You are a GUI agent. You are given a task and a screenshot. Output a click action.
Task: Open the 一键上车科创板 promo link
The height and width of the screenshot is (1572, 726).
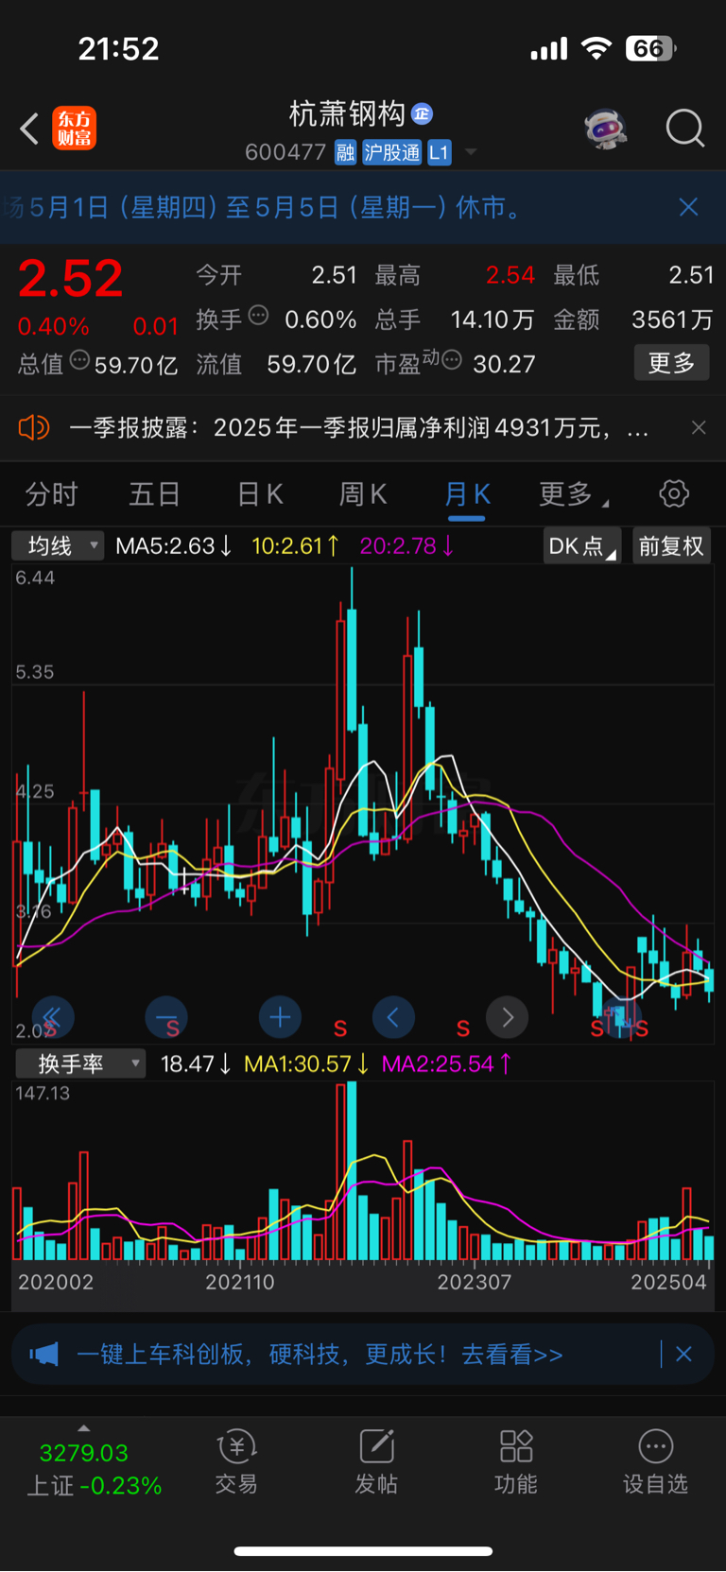pyautogui.click(x=320, y=1355)
